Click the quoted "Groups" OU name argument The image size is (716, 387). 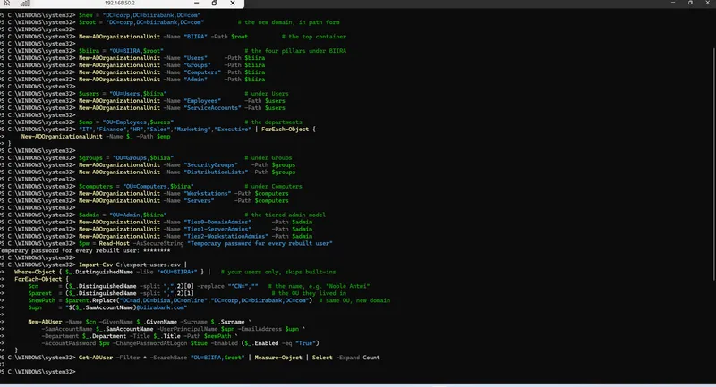(197, 65)
